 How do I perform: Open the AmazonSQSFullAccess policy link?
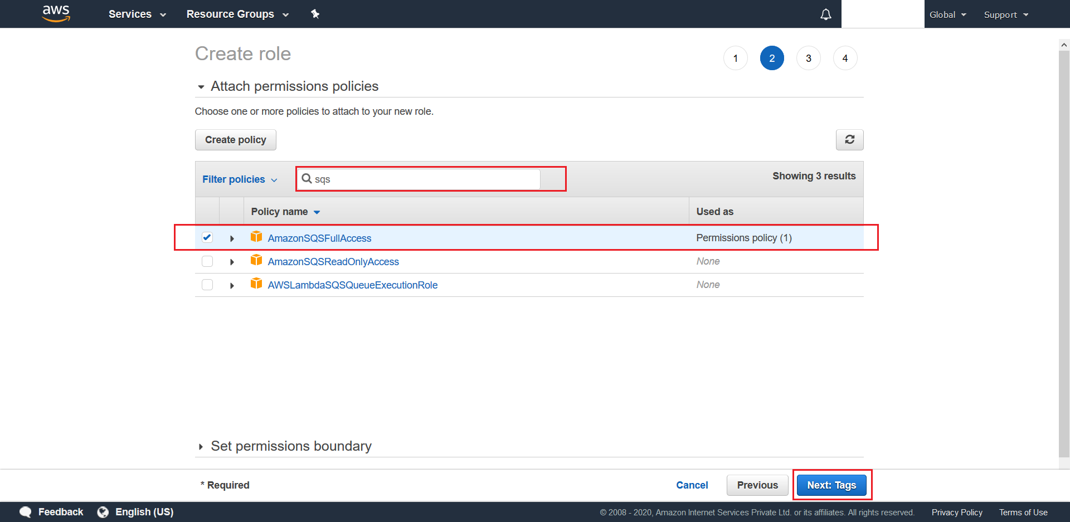319,238
